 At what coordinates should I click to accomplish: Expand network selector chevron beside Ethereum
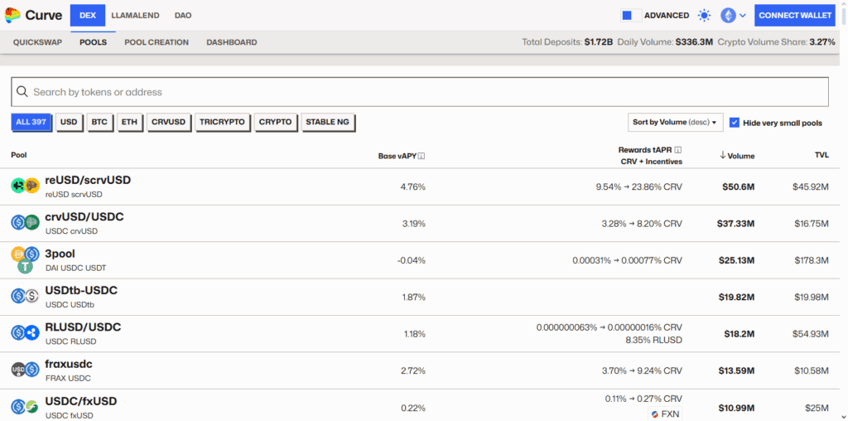tap(743, 16)
